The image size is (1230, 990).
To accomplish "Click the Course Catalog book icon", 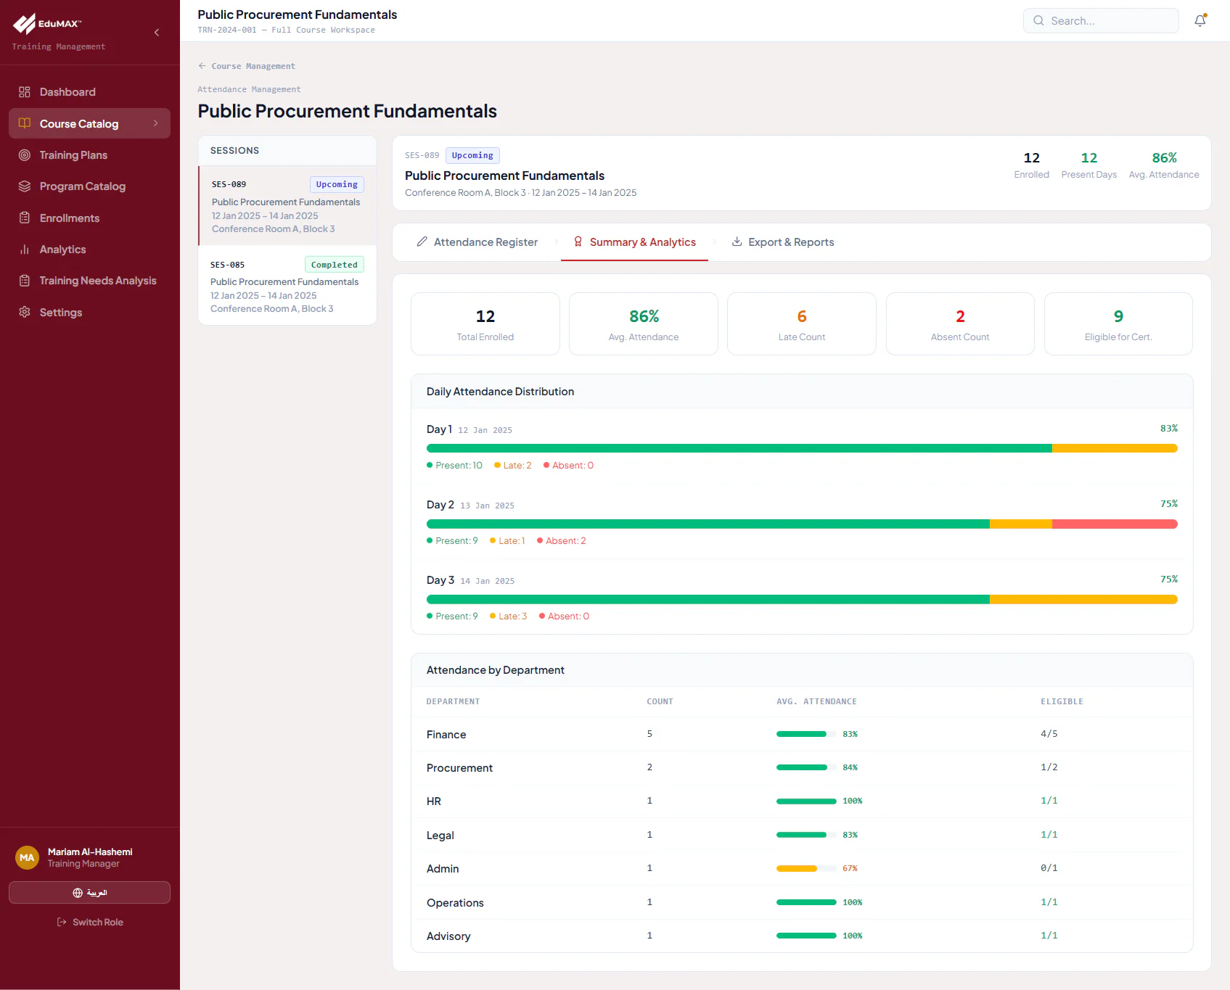I will (x=25, y=123).
